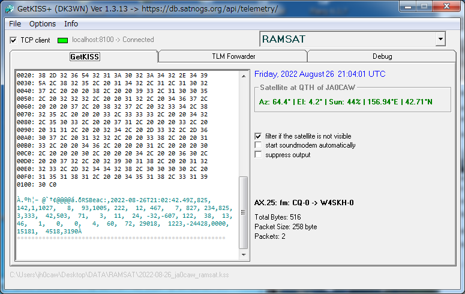This screenshot has height=294, width=465.
Task: Switch to the Debug tab
Action: pyautogui.click(x=382, y=56)
